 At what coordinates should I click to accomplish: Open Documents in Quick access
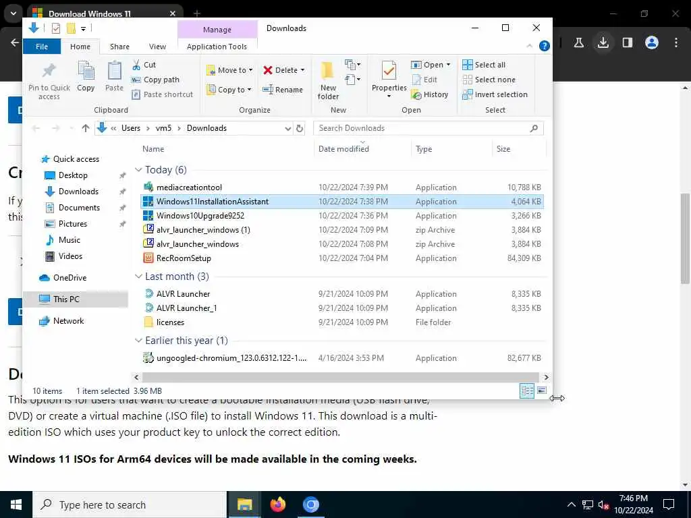tap(80, 208)
